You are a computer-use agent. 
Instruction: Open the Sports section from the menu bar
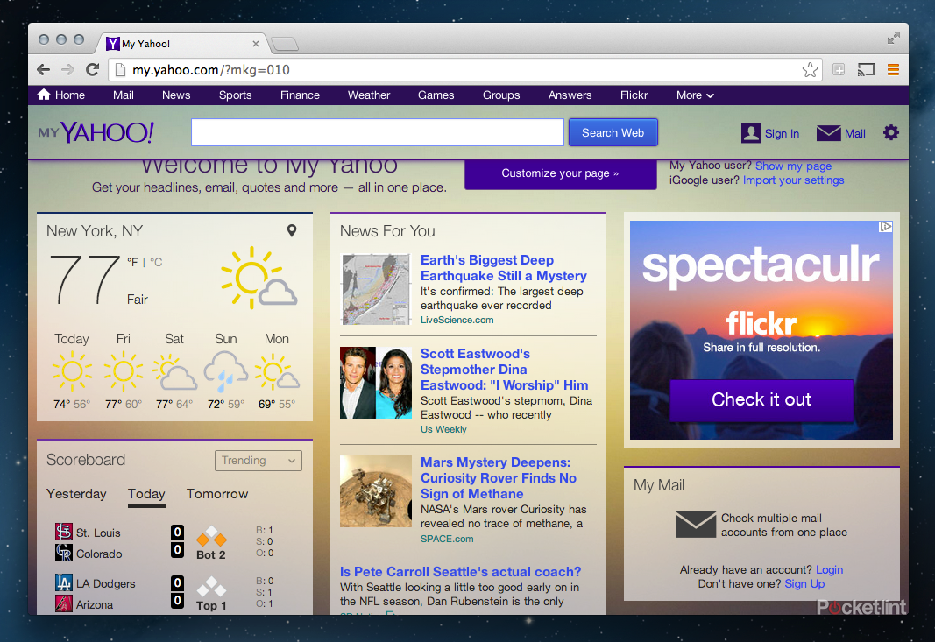click(235, 95)
